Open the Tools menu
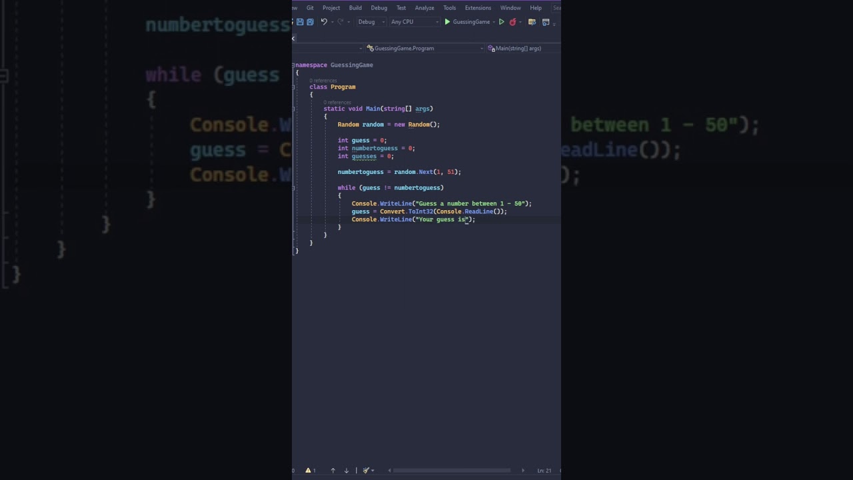Image resolution: width=853 pixels, height=480 pixels. point(450,8)
